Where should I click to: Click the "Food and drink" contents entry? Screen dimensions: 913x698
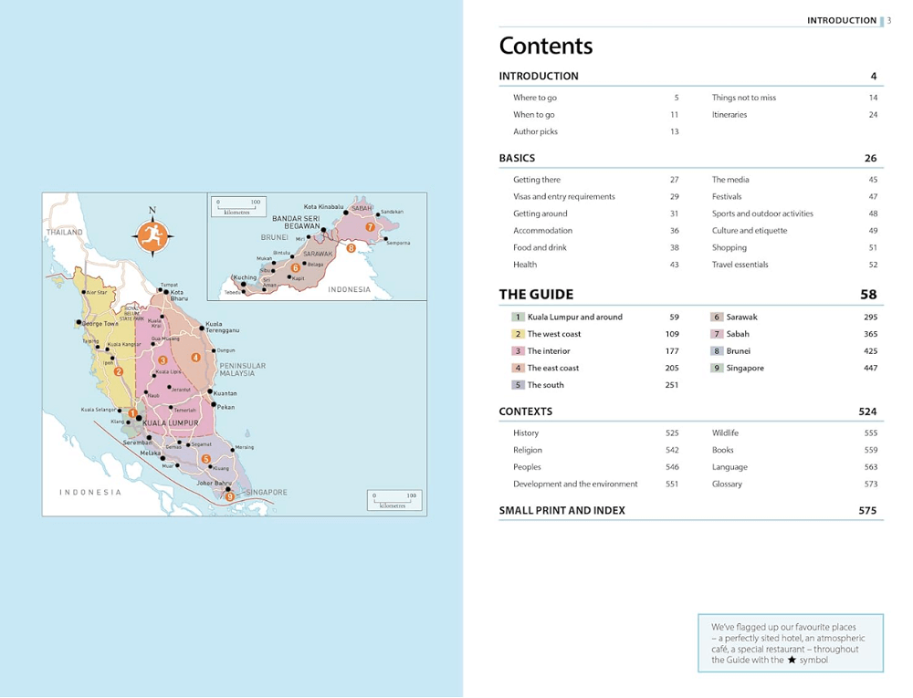click(x=540, y=247)
